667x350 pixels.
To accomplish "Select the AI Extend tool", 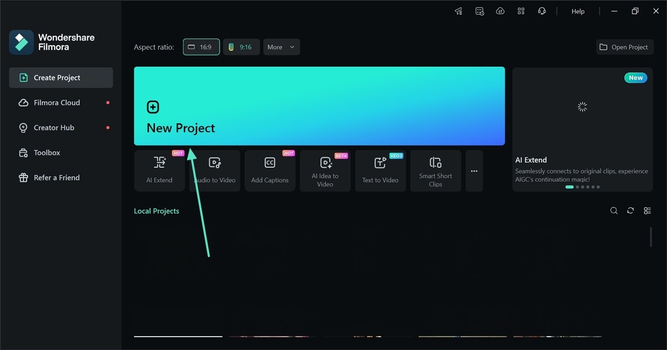I will pyautogui.click(x=159, y=170).
